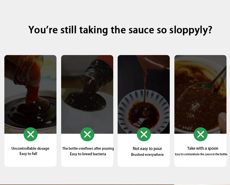Screen dimensions: 230x185
Task: Open the blue-patterned plate sauce photo
Action: coord(144,94)
